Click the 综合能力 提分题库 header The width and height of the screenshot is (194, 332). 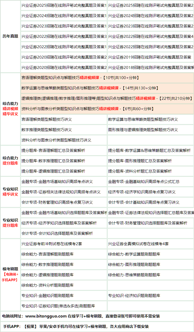tap(10, 161)
